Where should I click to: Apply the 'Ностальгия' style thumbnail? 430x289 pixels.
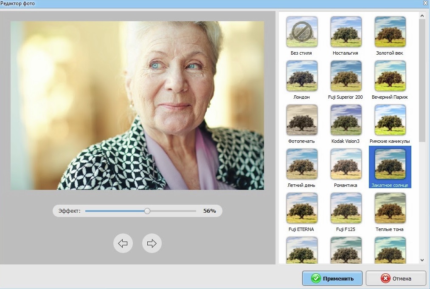tap(346, 32)
